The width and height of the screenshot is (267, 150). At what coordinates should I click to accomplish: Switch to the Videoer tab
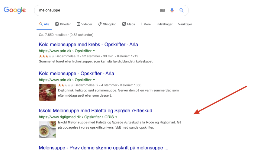[85, 24]
